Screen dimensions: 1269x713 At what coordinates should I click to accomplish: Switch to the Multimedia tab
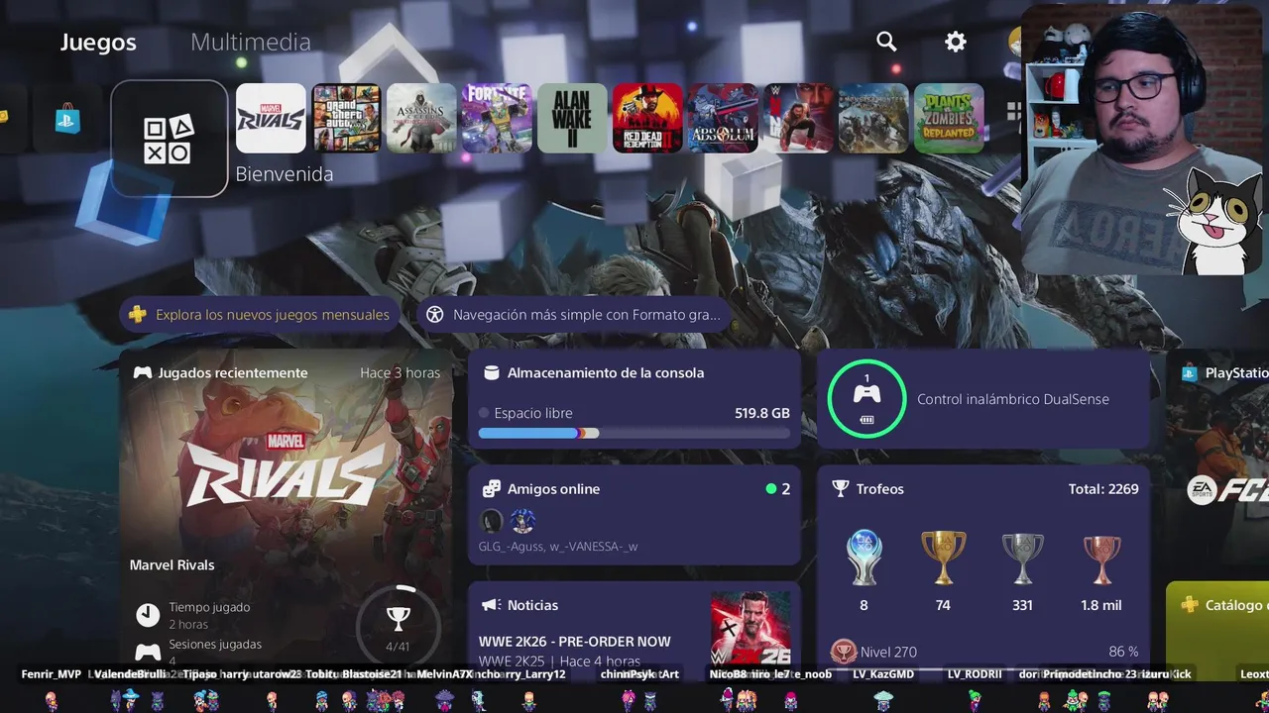[251, 42]
